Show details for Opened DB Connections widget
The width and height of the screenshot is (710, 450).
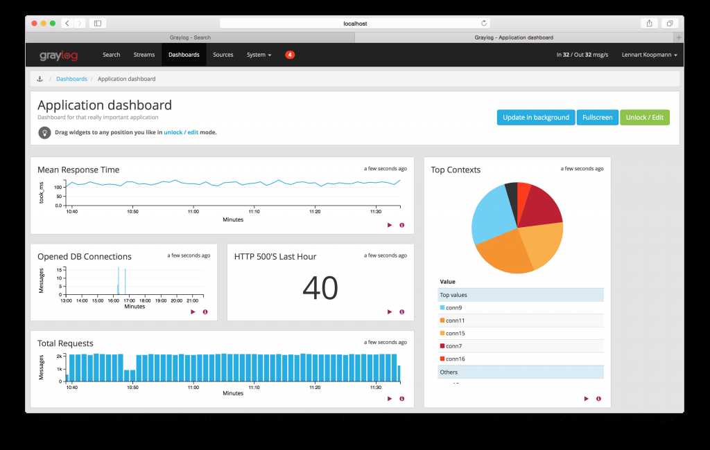[x=205, y=312]
